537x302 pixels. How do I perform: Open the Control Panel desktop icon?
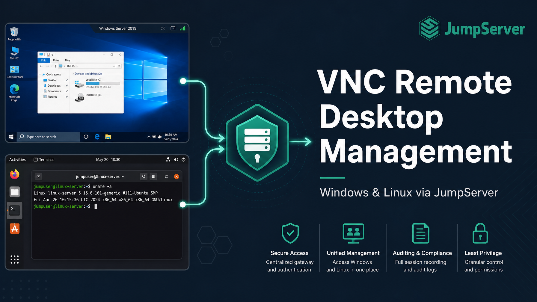[x=15, y=72]
